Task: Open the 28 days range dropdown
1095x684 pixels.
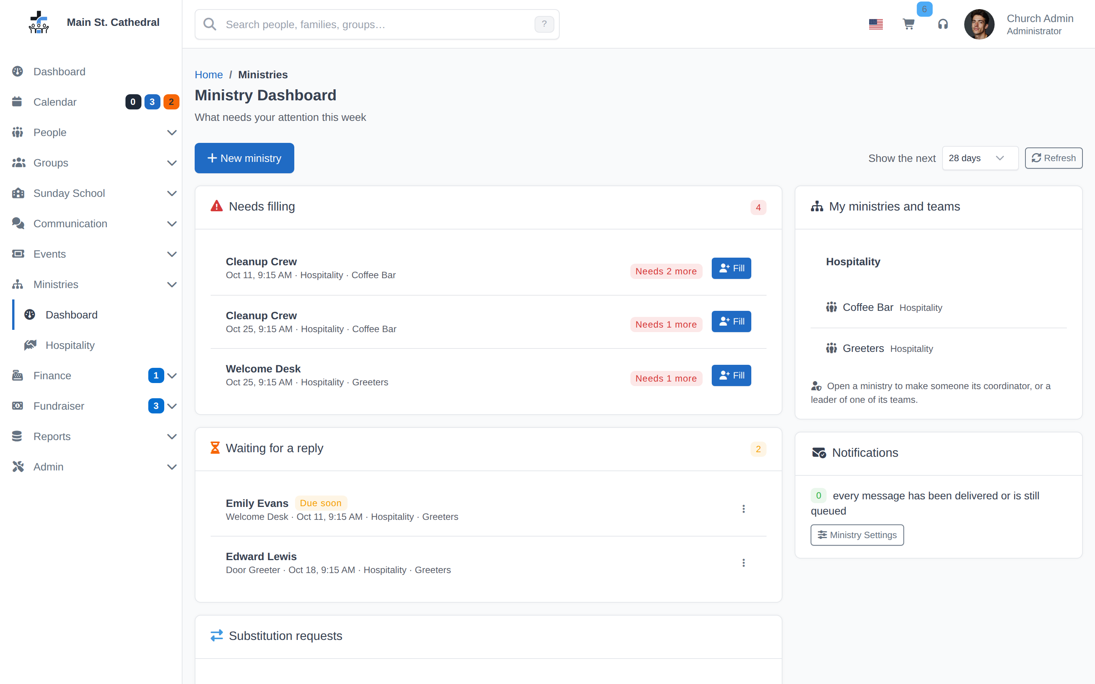Action: [x=980, y=158]
